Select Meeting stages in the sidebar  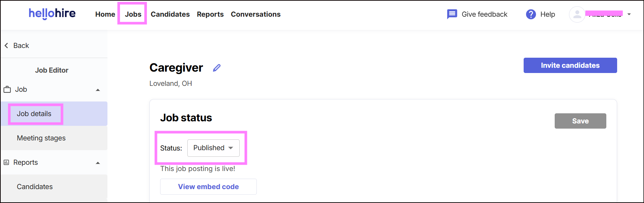[x=54, y=138]
